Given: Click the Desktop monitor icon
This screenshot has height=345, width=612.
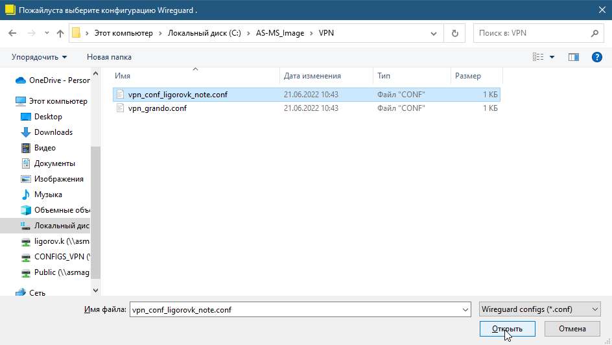Looking at the screenshot, I should click(26, 117).
